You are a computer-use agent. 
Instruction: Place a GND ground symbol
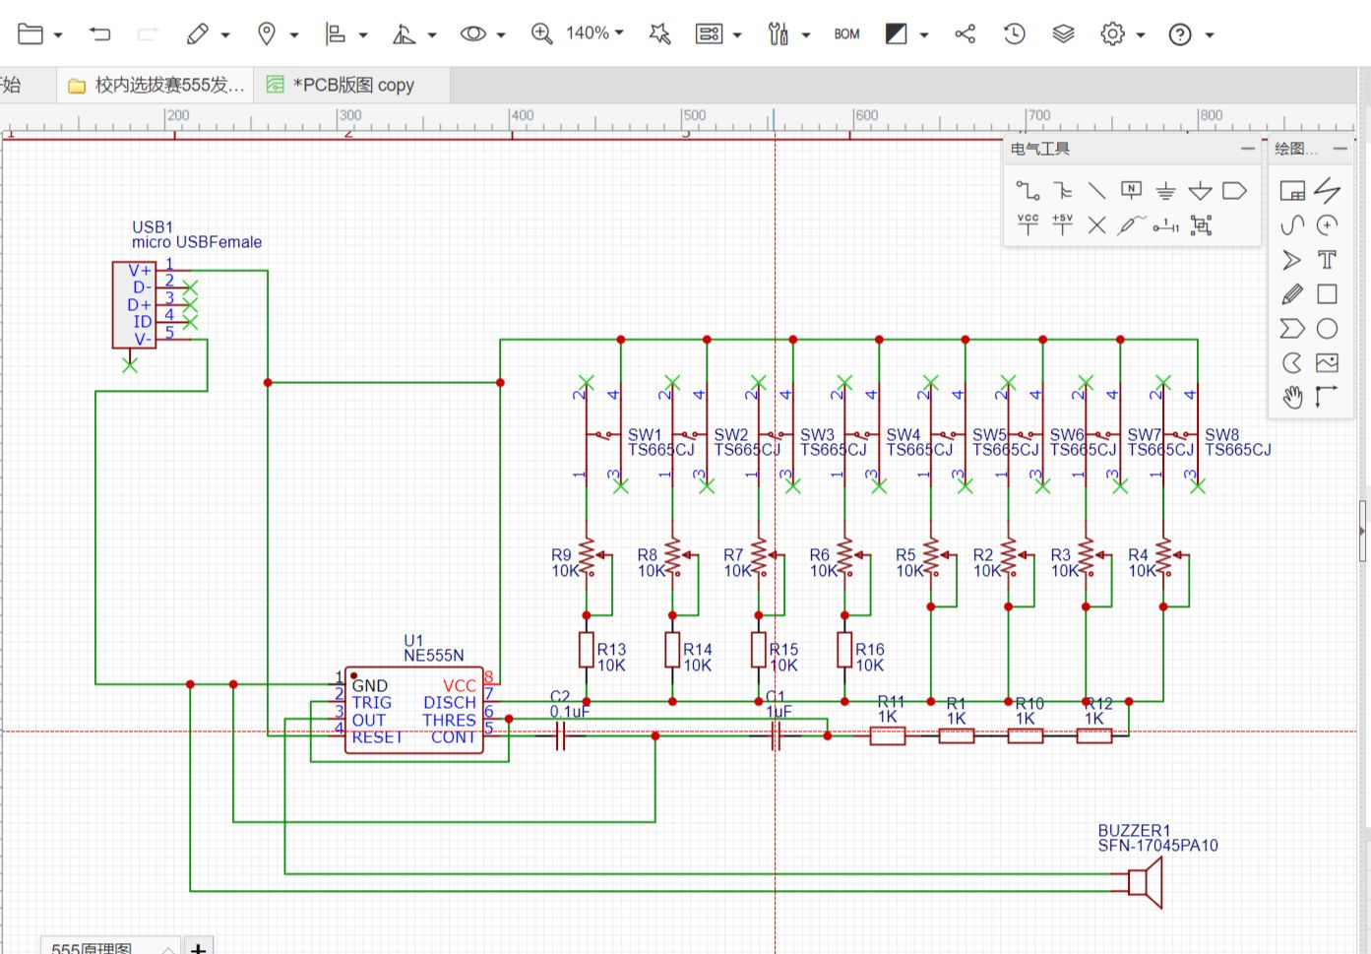click(1165, 190)
